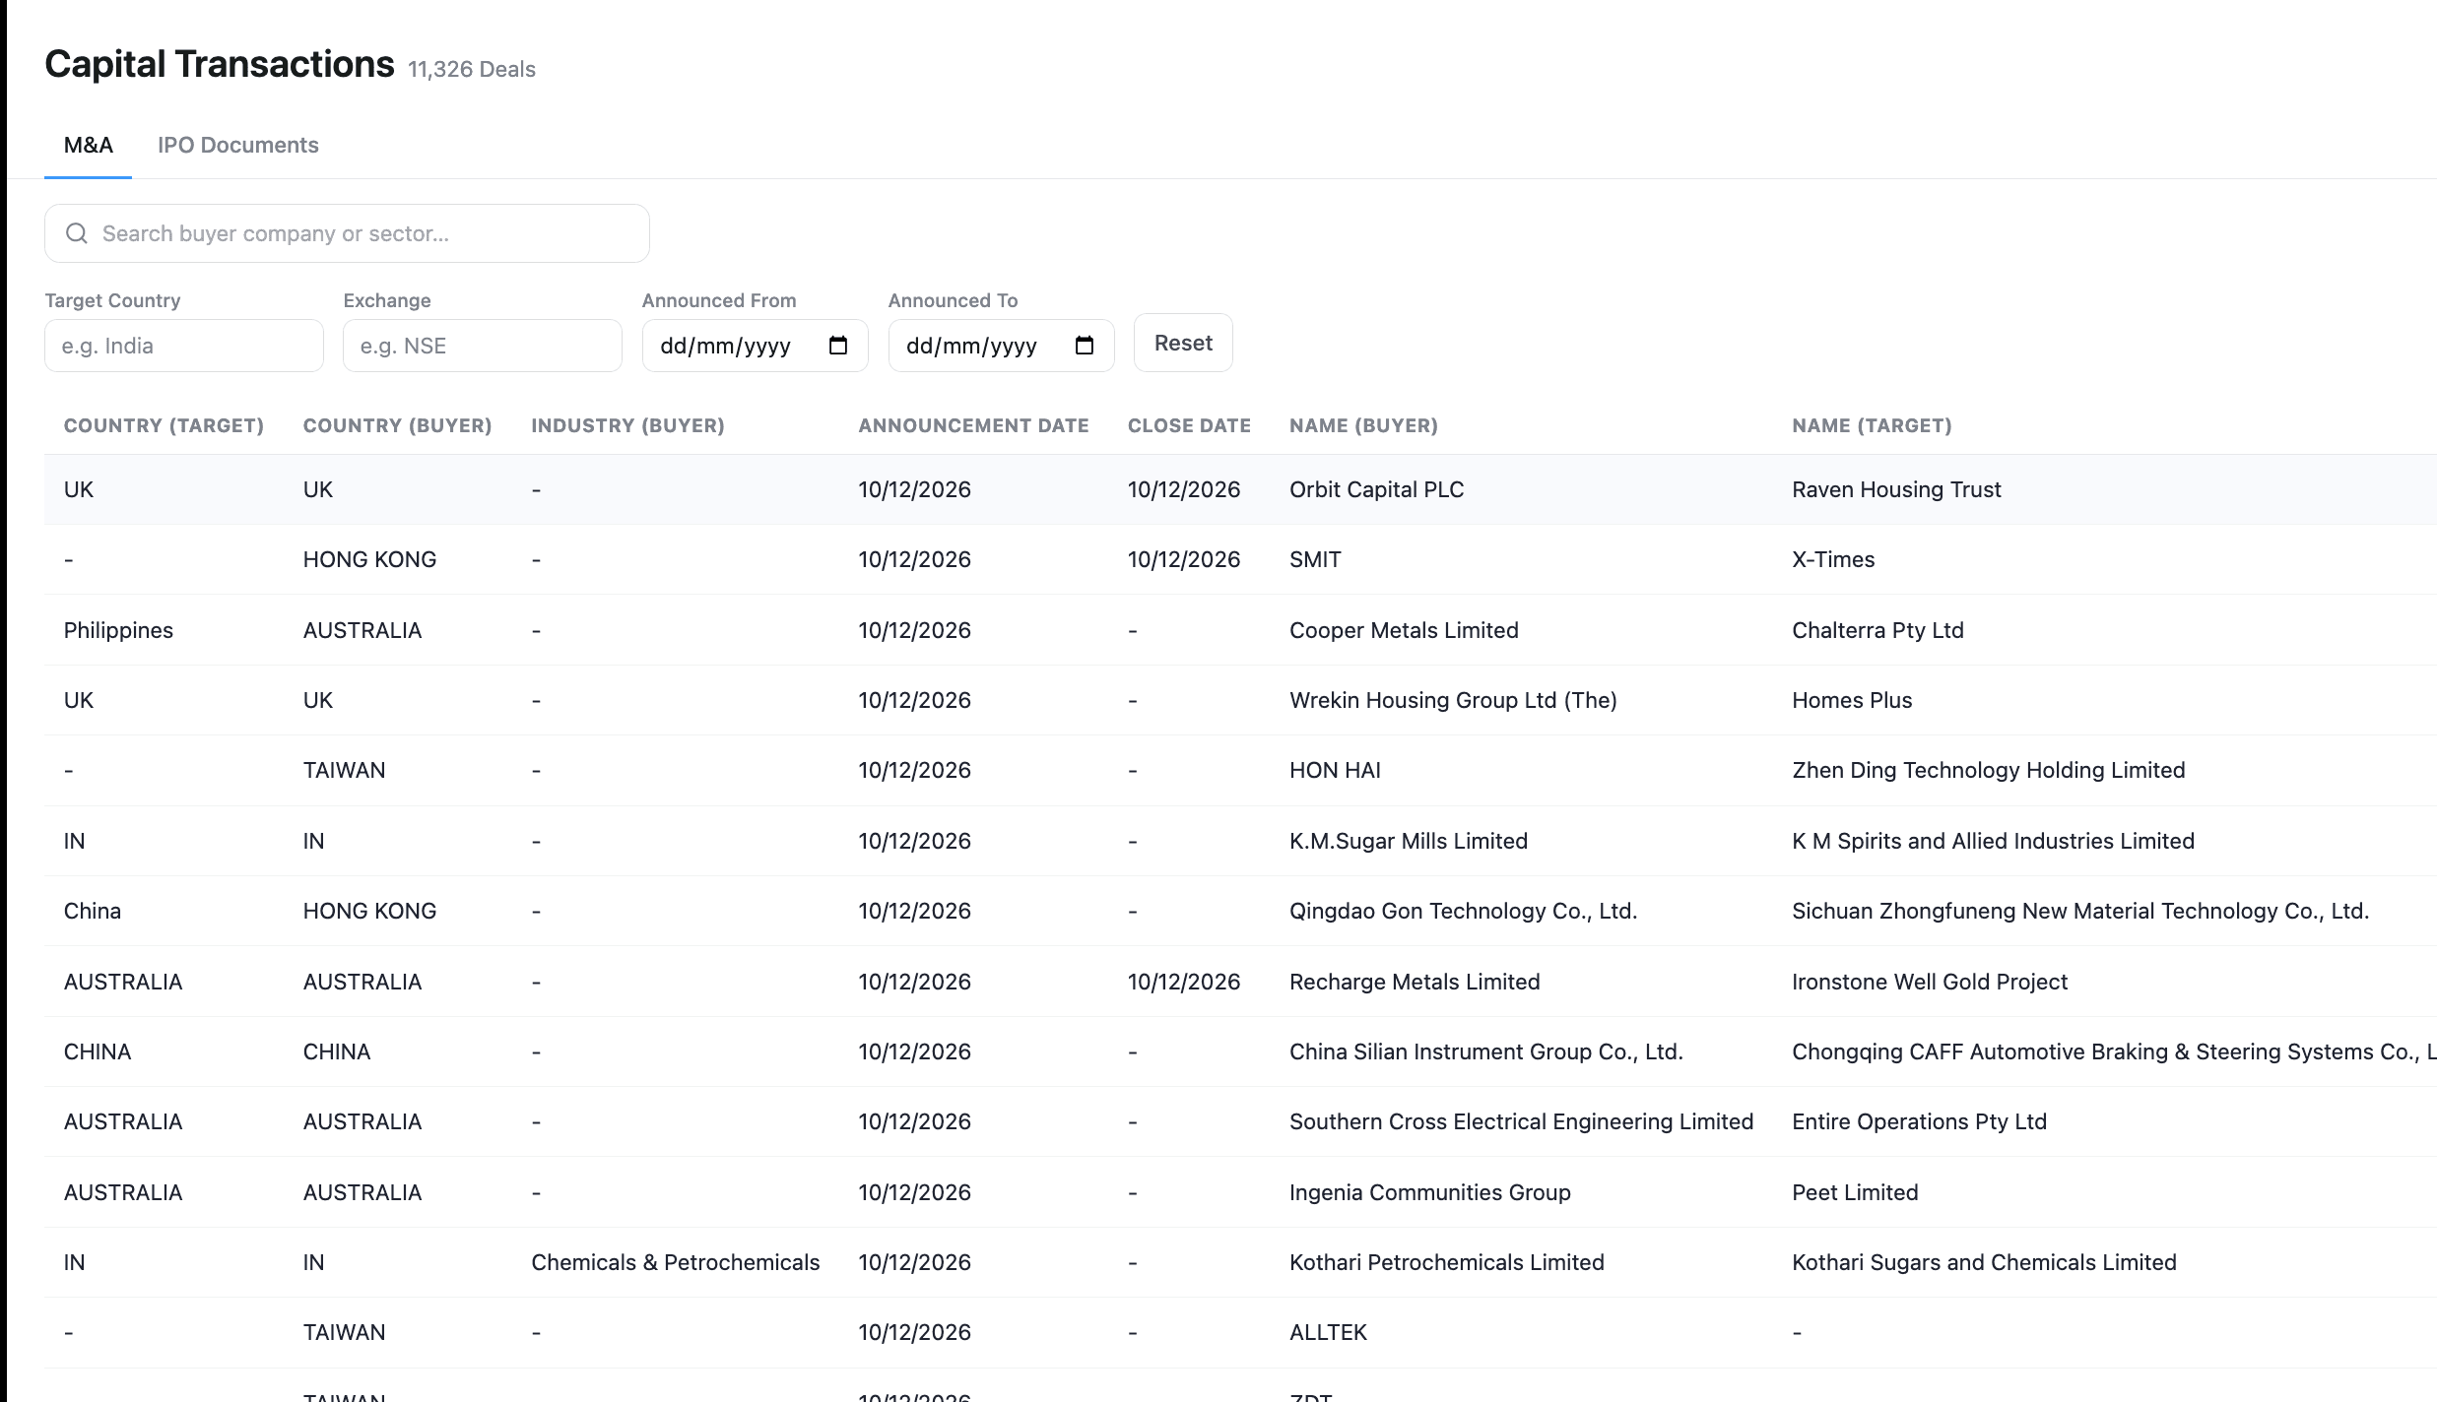Click the Close Date column header

point(1189,425)
